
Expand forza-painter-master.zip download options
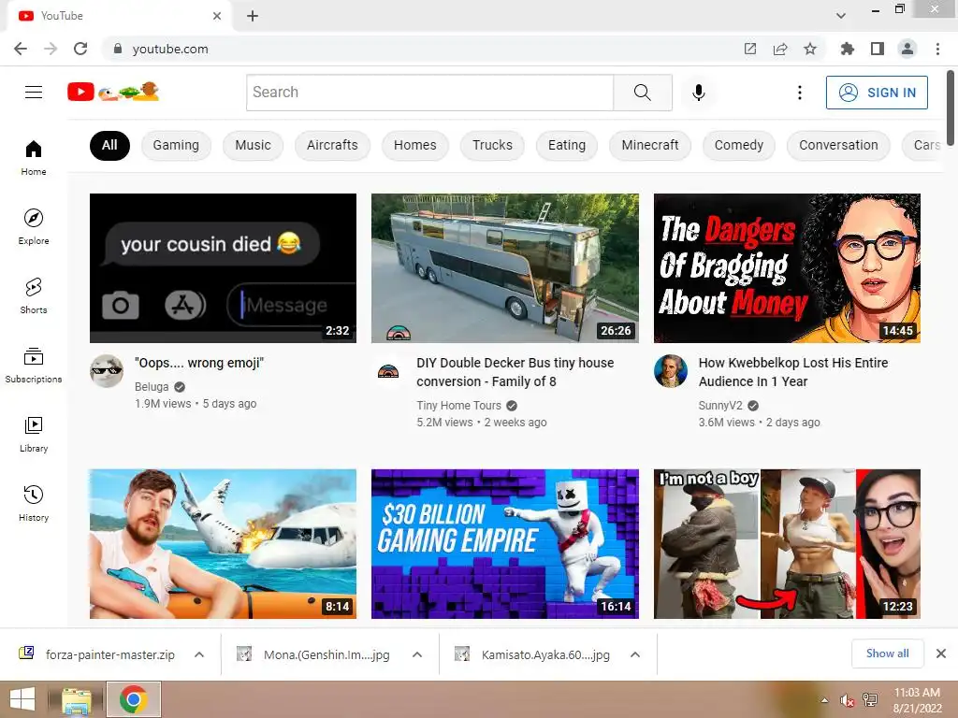tap(199, 654)
